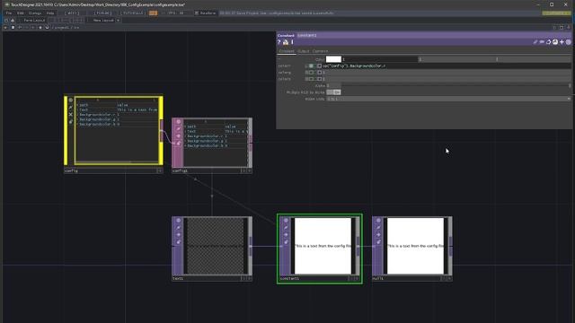Click the RGBA Units dropdown arrow
Screen dimensions: 575x323
pyautogui.click(x=569, y=99)
